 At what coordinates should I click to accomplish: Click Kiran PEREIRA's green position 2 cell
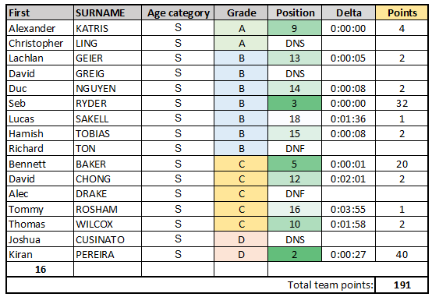point(295,254)
